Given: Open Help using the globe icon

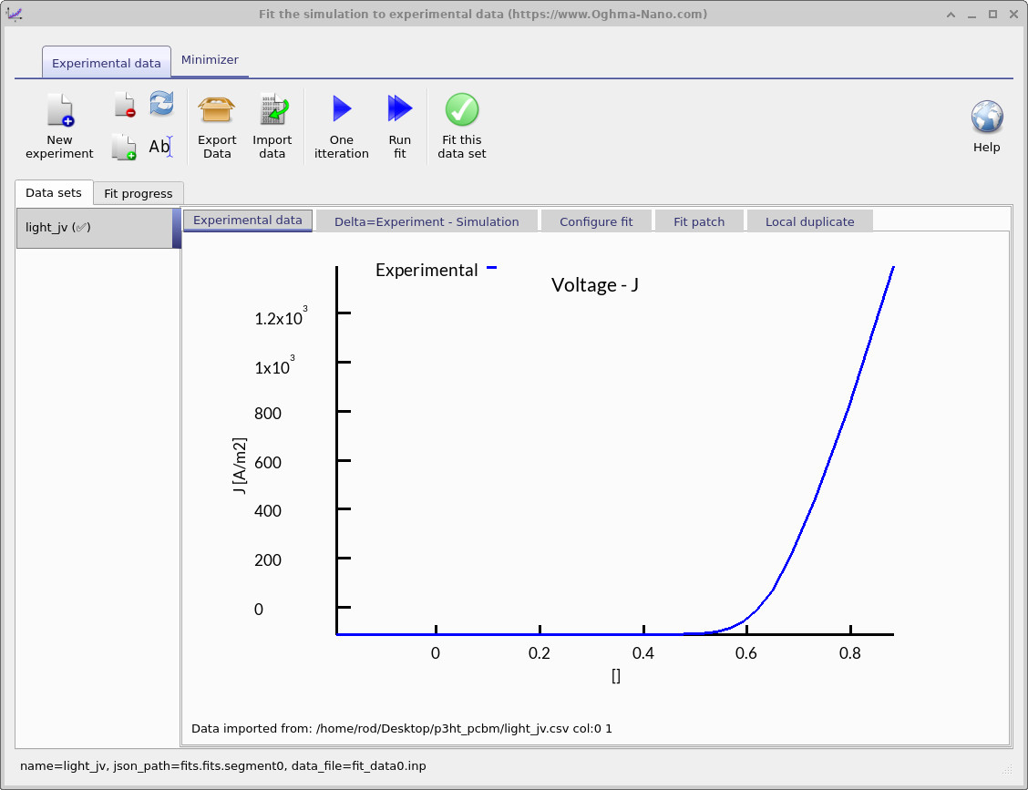Looking at the screenshot, I should click(986, 118).
